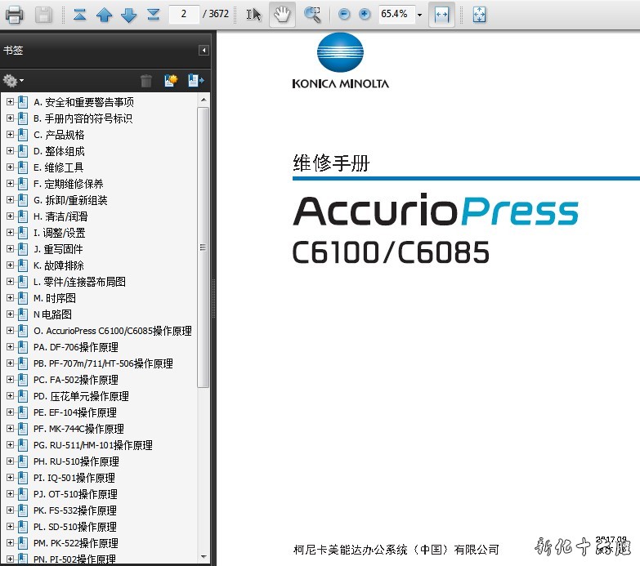640x566 pixels.
Task: Click the page number input field
Action: (184, 14)
